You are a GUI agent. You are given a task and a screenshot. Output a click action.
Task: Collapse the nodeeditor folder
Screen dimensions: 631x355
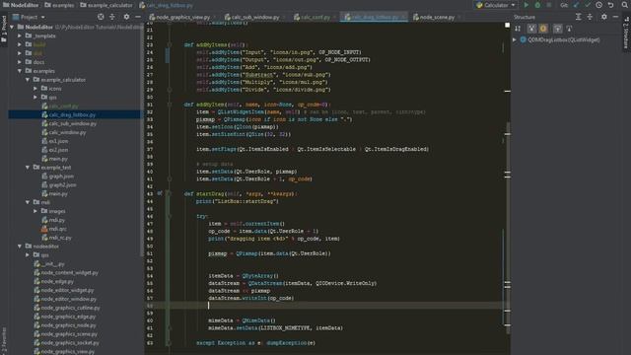click(x=20, y=246)
